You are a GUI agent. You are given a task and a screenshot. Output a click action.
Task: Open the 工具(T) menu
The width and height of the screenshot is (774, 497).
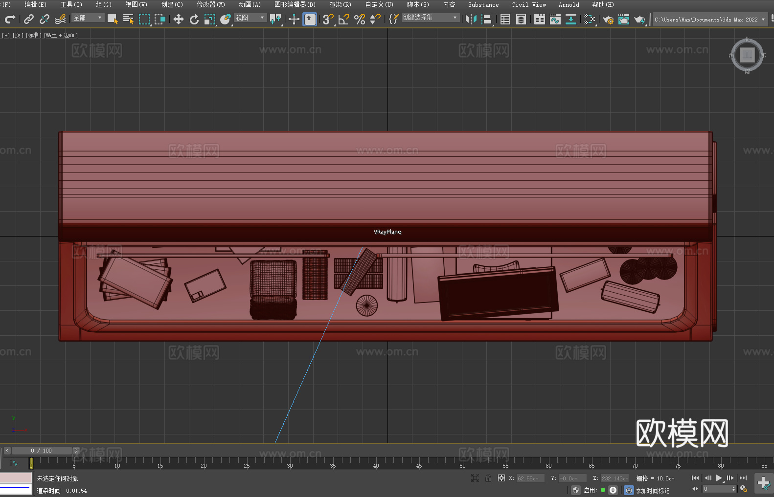[x=71, y=4]
